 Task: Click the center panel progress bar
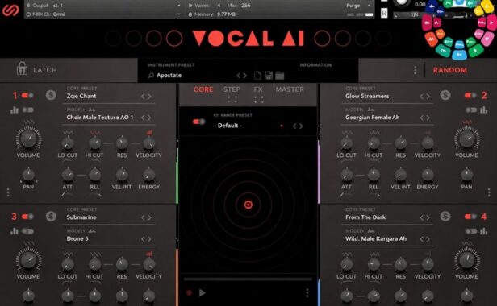(x=248, y=279)
